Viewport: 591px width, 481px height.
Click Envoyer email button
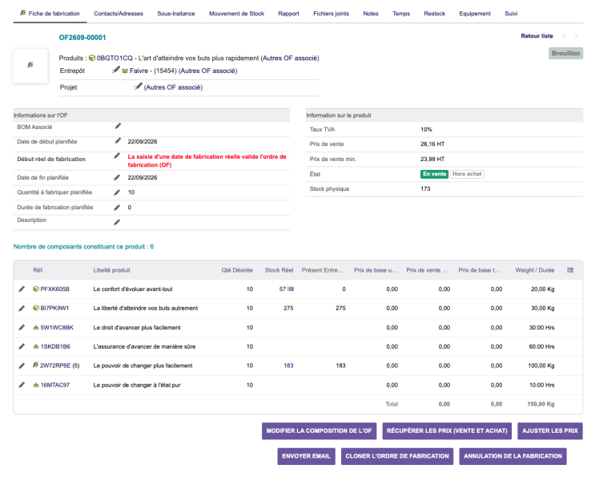[306, 456]
